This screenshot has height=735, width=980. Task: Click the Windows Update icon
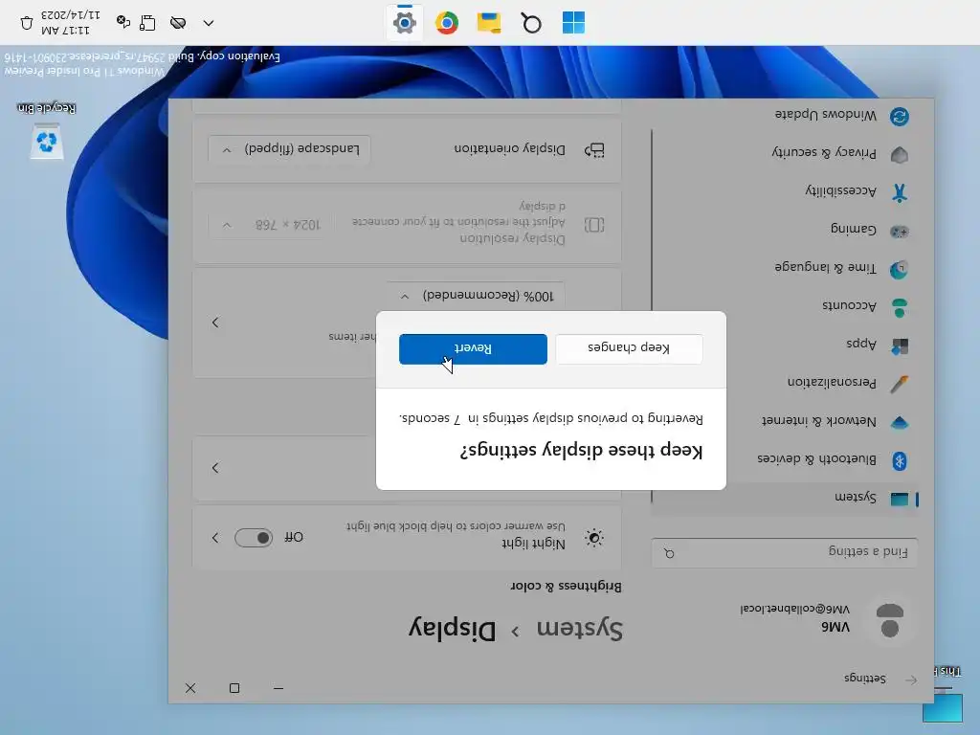pos(900,117)
